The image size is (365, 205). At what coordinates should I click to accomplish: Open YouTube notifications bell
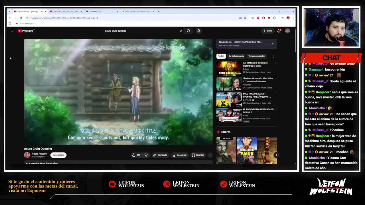coord(279,31)
